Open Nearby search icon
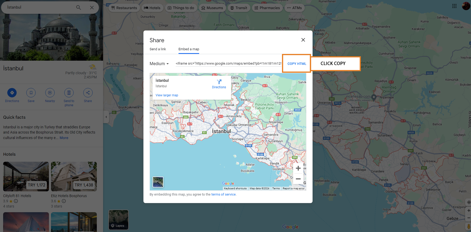Screen dimensions: 471x232 (50, 93)
